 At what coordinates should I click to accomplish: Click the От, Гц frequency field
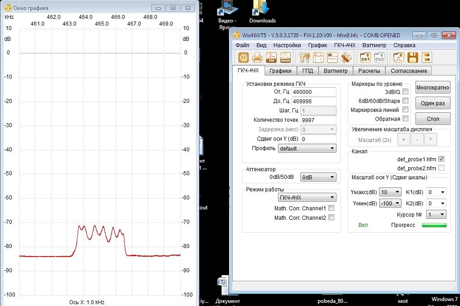coord(314,92)
